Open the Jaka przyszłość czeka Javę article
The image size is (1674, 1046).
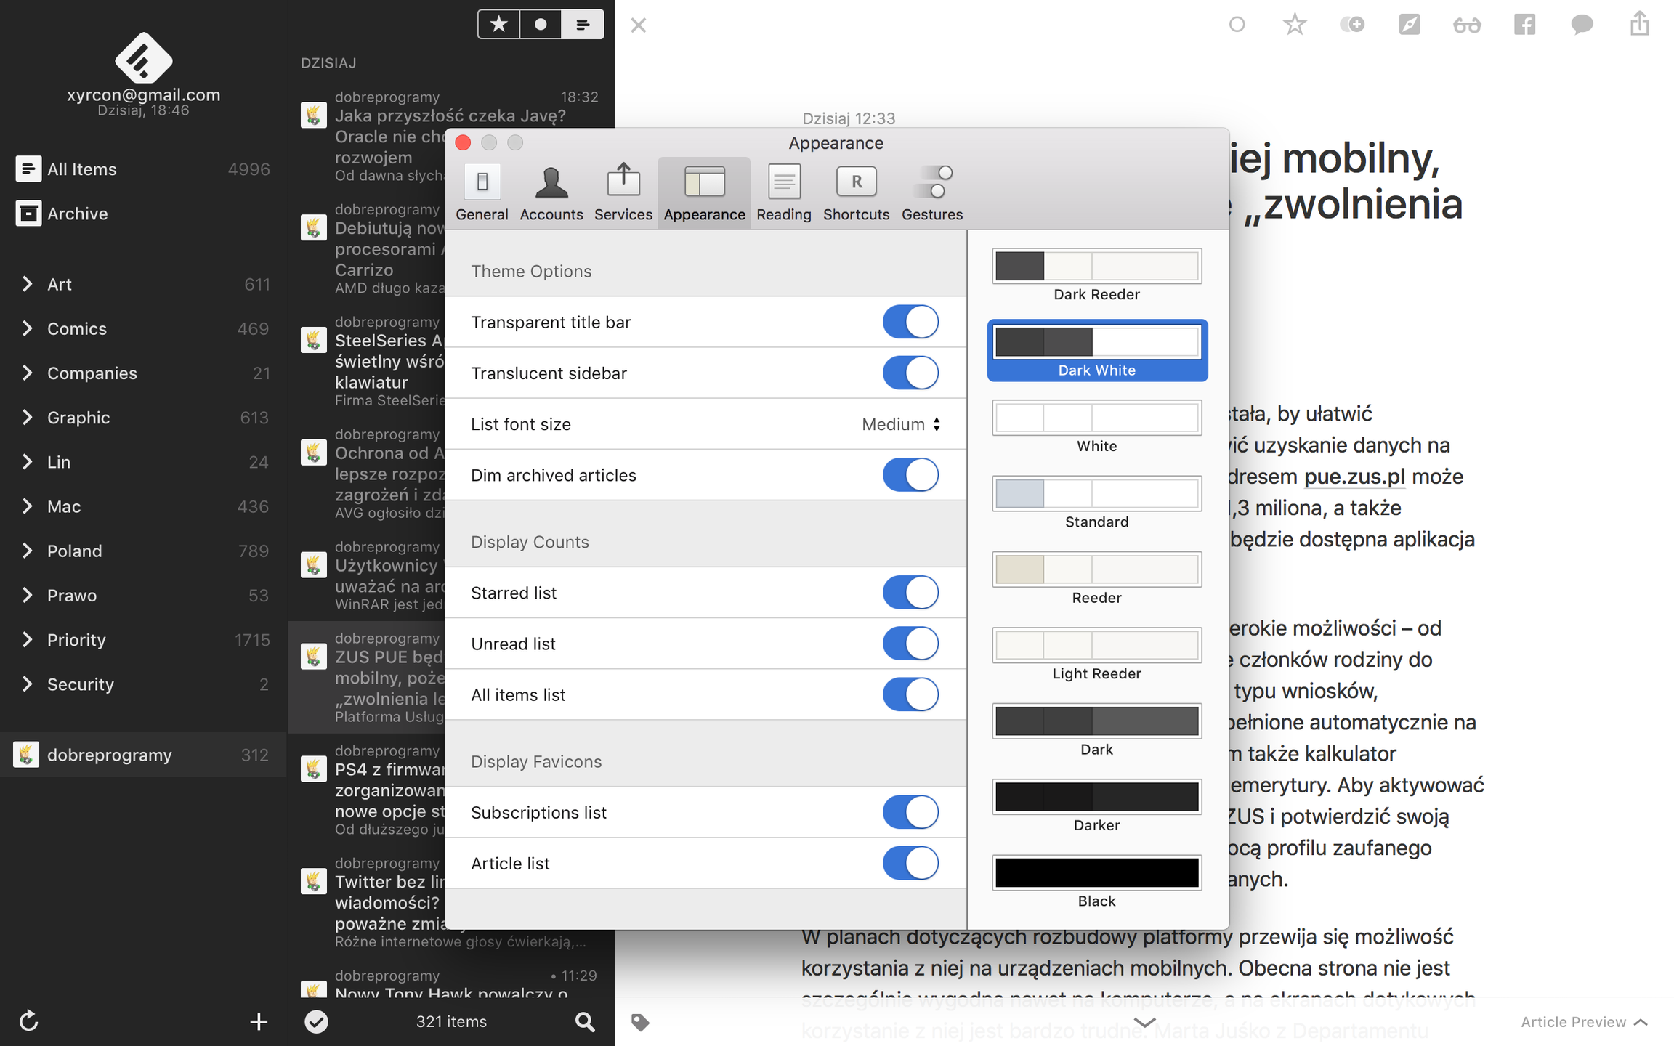(x=450, y=137)
